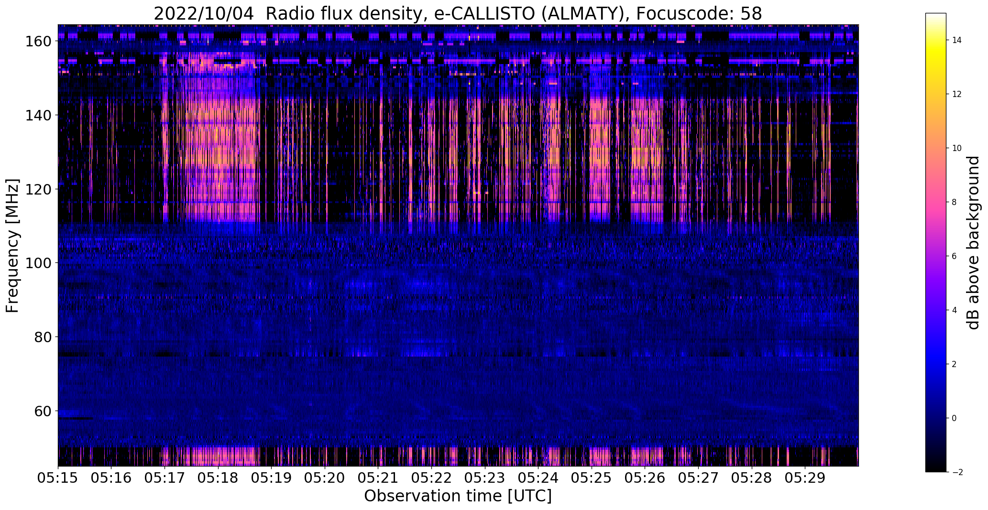Click the colorbar tick label −2

coord(957,472)
